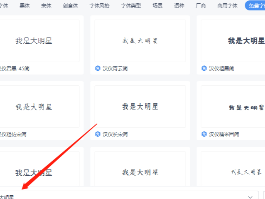Open the 语种 filter menu
This screenshot has width=265, height=199.
[x=179, y=5]
